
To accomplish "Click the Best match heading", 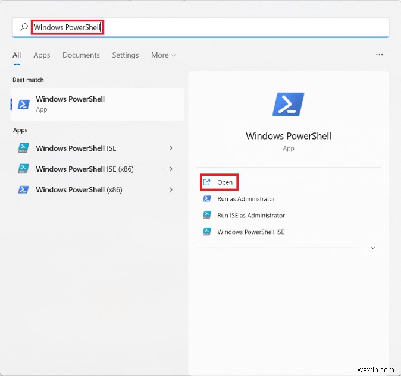I will pyautogui.click(x=28, y=80).
